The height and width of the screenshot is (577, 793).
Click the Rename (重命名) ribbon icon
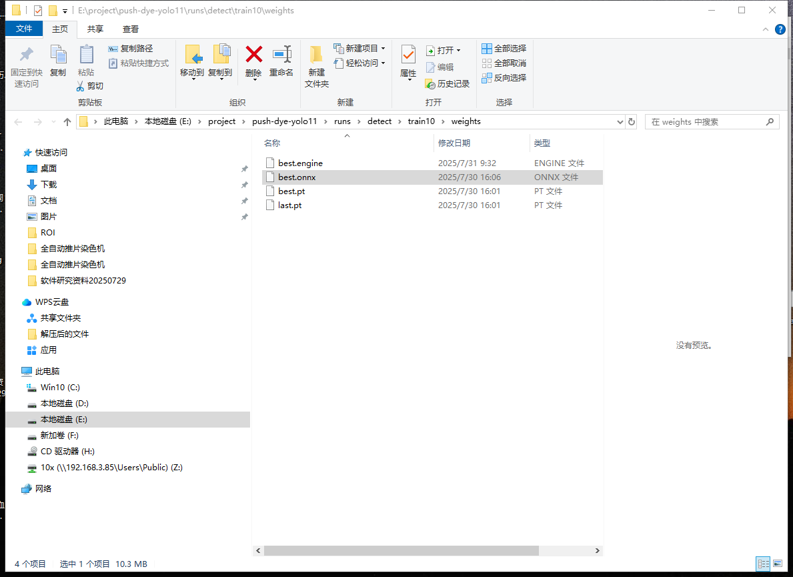click(x=281, y=55)
